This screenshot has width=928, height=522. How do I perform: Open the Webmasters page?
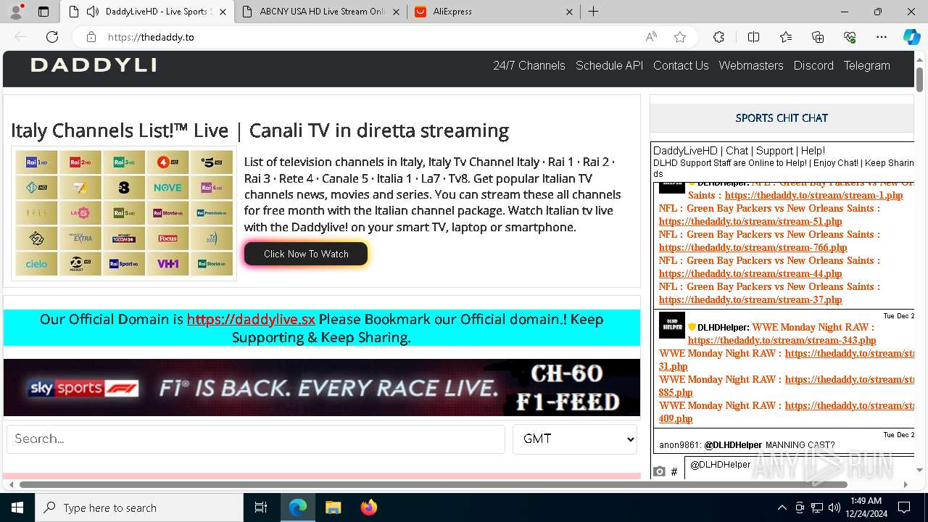point(751,65)
